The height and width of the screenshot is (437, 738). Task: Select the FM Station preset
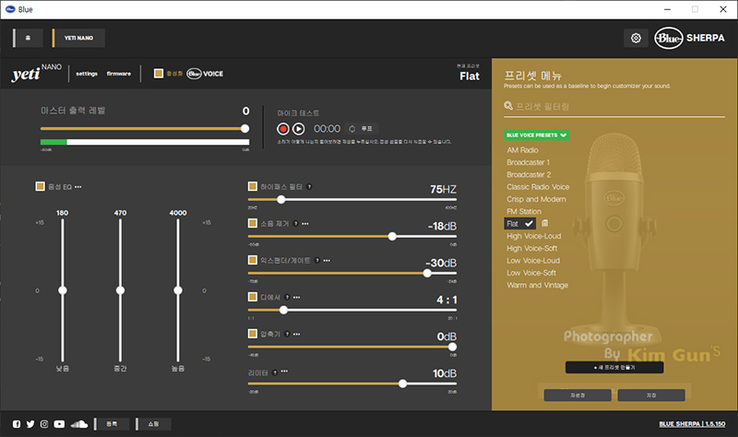point(524,211)
